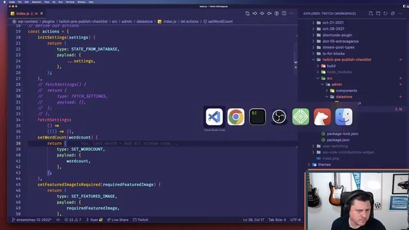Open Explorer panel ellipsis menu
Image resolution: width=409 pixels, height=230 pixels.
pos(400,13)
